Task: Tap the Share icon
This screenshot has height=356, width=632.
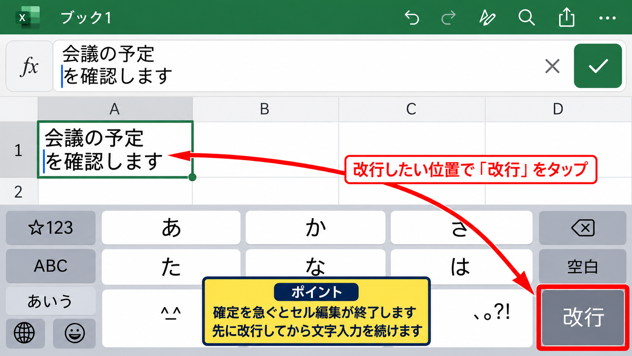Action: tap(567, 17)
